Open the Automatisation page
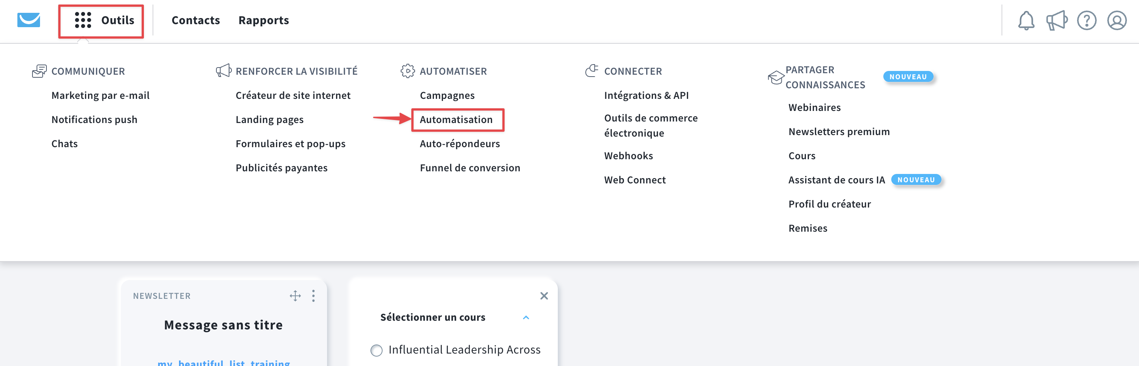 [x=457, y=119]
